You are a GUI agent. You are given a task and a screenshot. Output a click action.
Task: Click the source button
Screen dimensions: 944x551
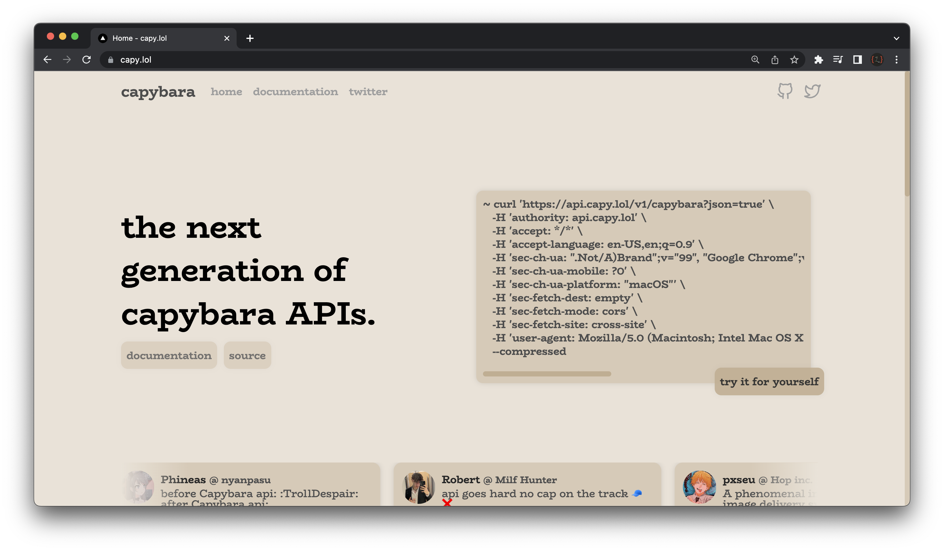pos(247,355)
